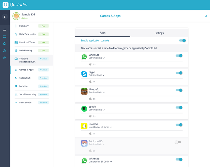Image resolution: width=210 pixels, height=167 pixels.
Task: Open the devices icon in dark sidebar
Action: [x=4, y=37]
